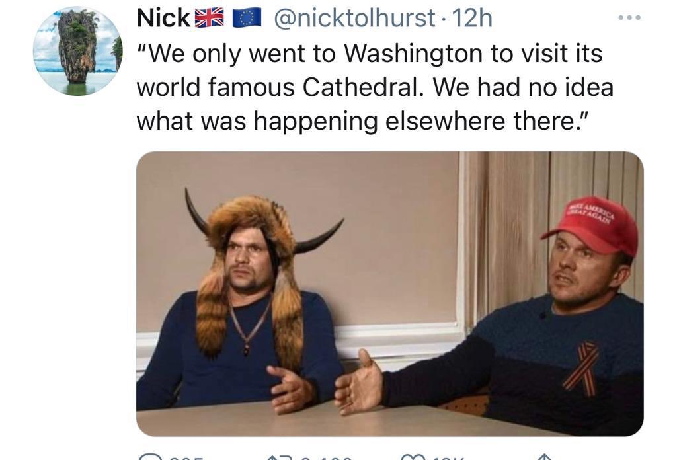Tap the share arrow icon
The height and width of the screenshot is (460, 677).
click(x=545, y=457)
